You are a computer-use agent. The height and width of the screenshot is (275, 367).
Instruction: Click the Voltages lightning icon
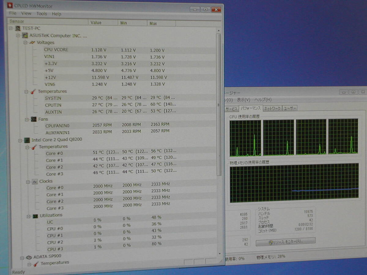click(32, 42)
